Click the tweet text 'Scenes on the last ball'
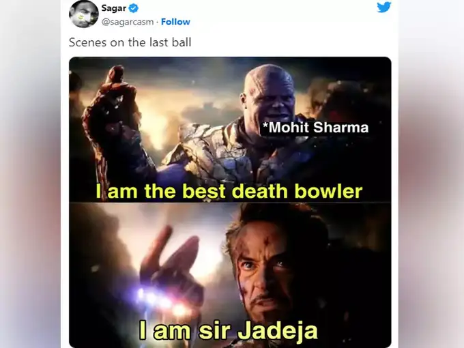 click(130, 42)
